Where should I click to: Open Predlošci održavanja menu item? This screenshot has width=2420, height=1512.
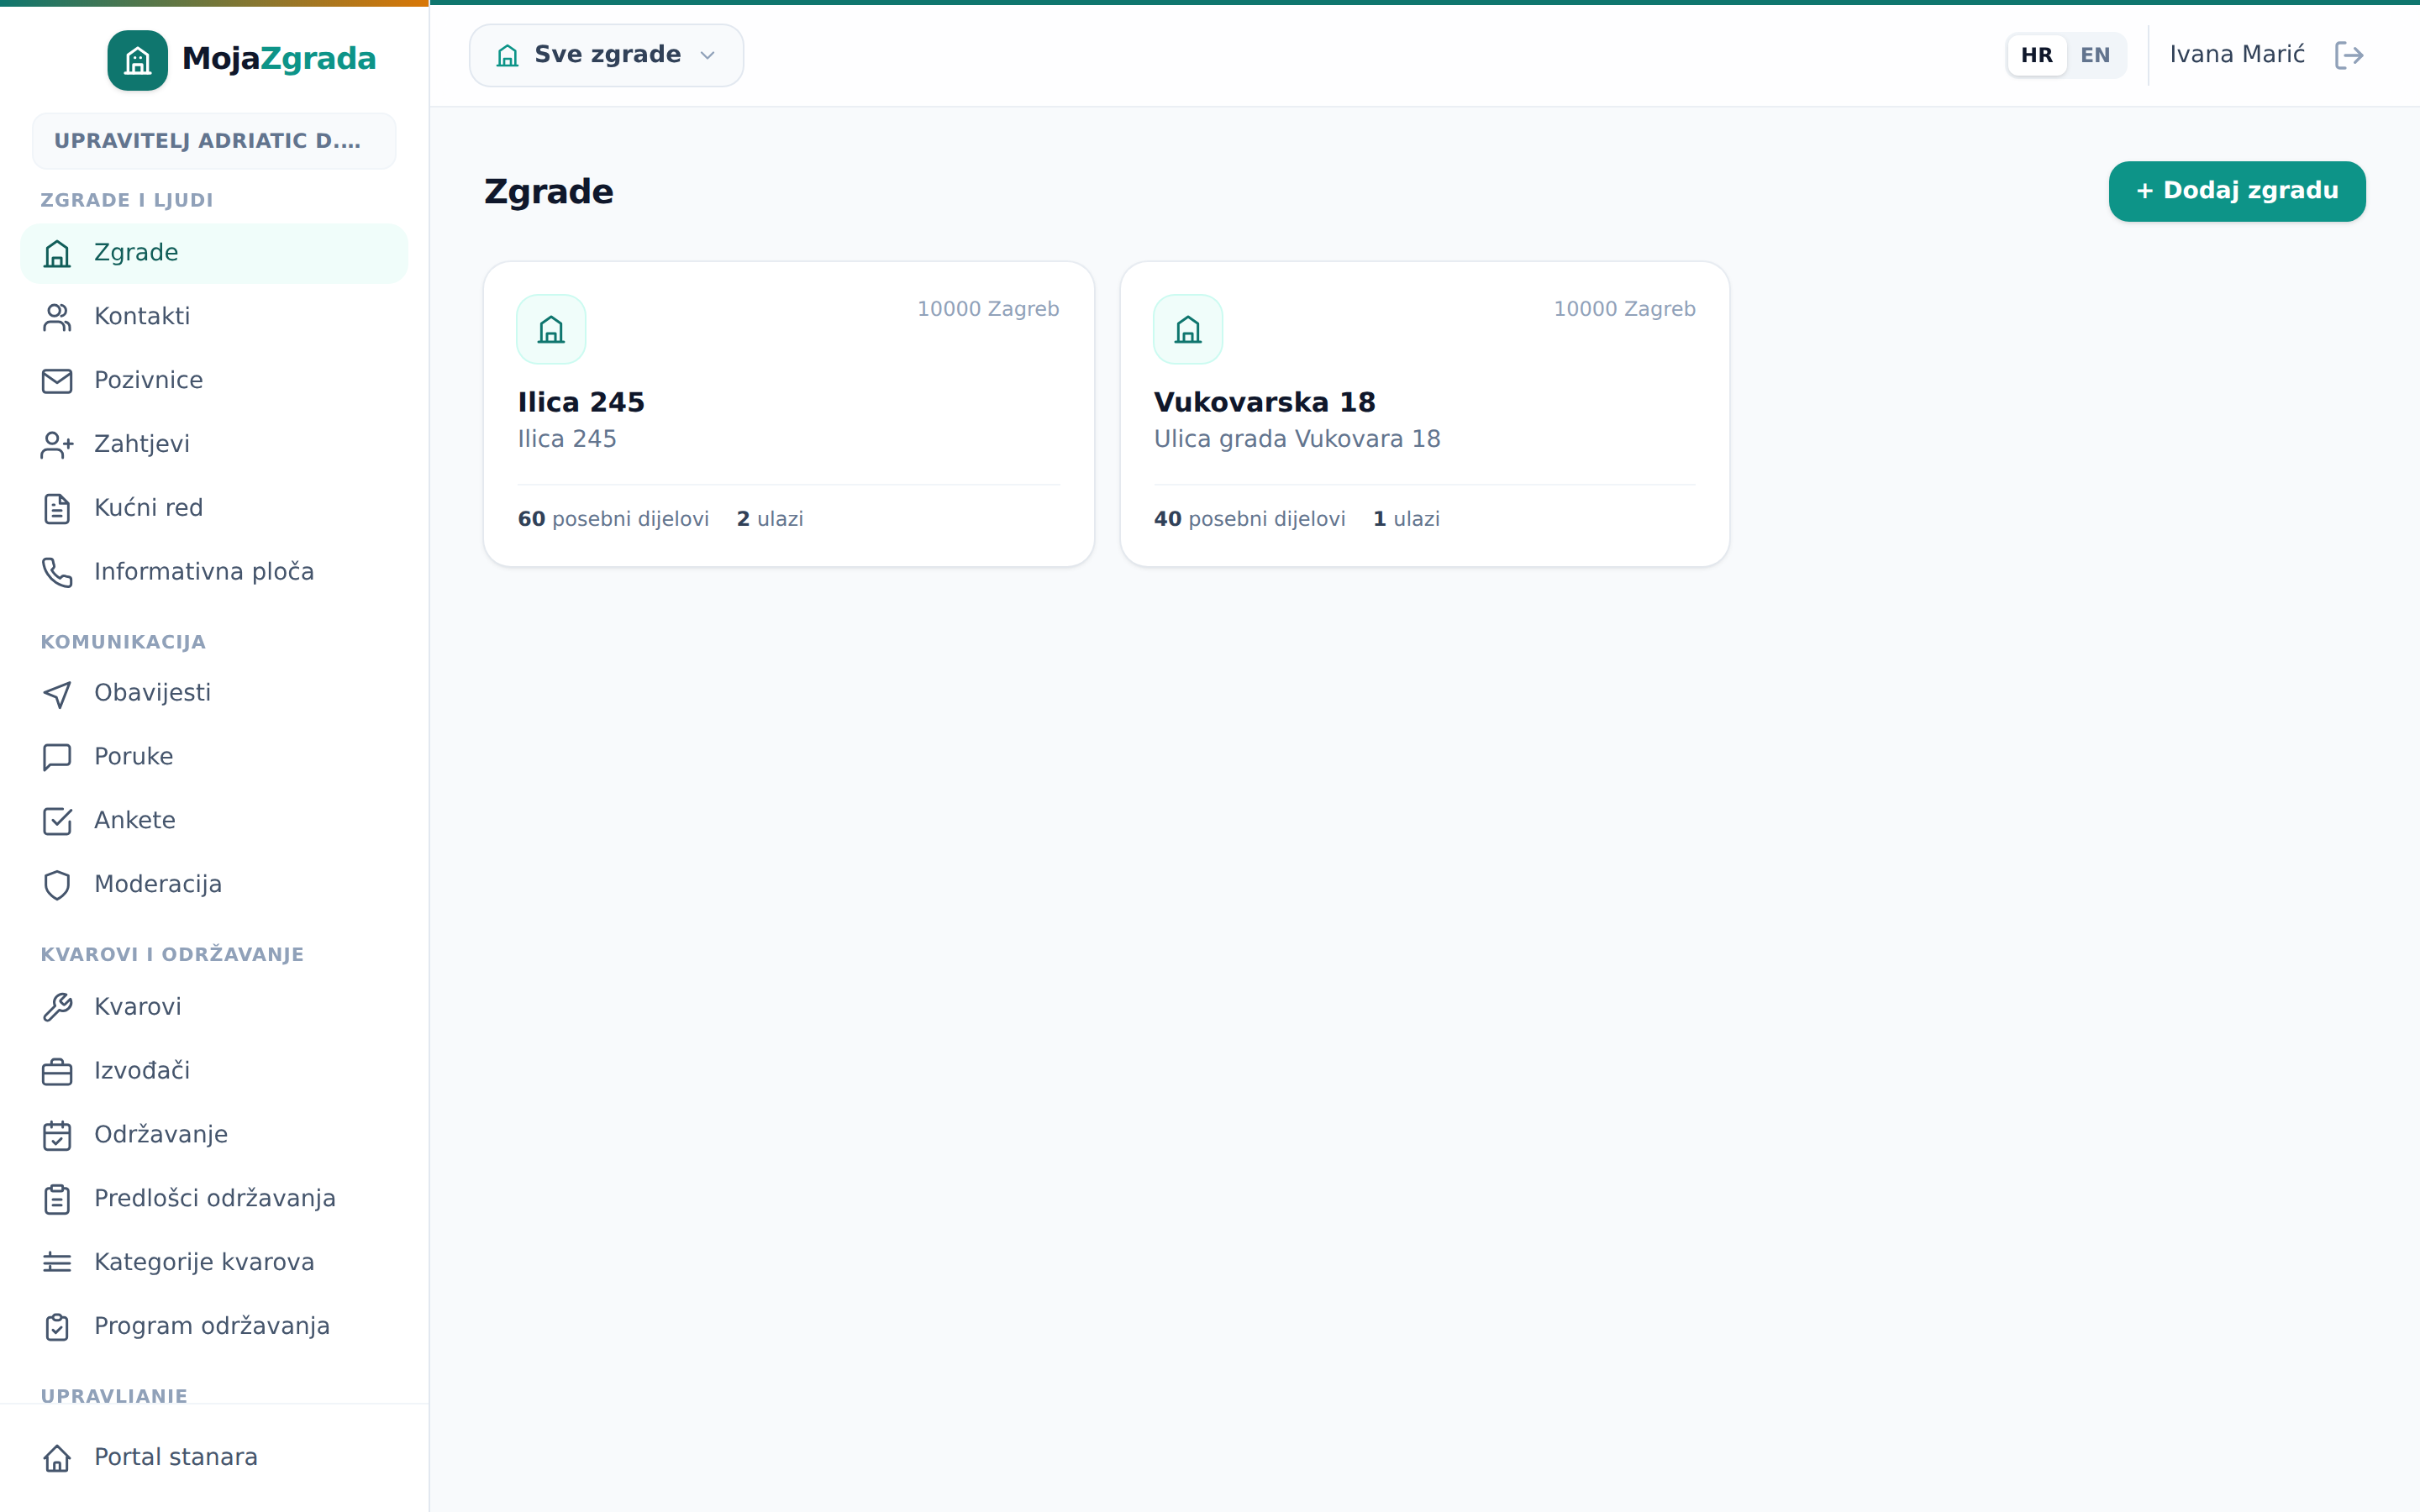214,1198
